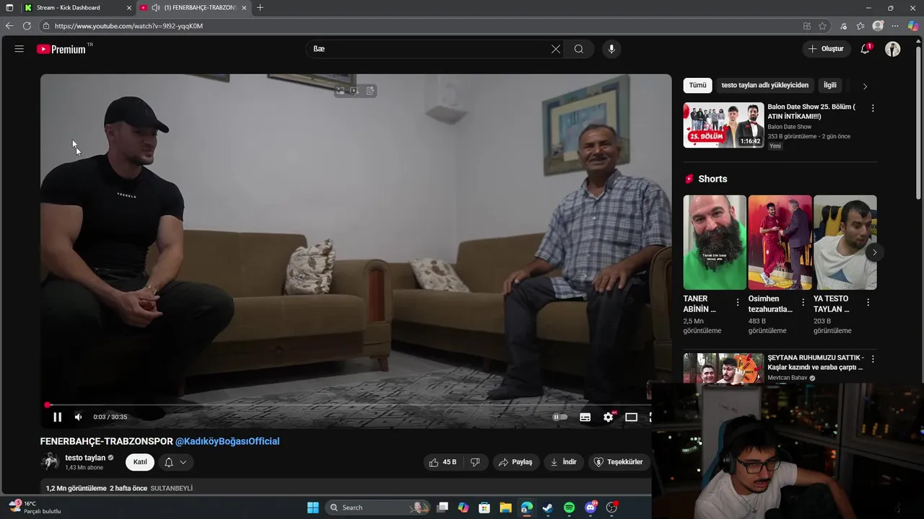
Task: Open OBS Studio from taskbar
Action: point(612,507)
